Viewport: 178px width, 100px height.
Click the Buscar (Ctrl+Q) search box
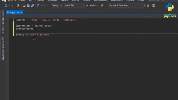(x=163, y=1)
